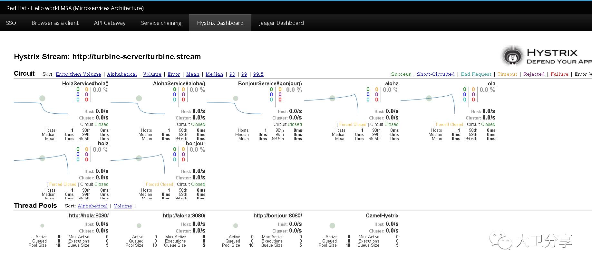
Task: Sort circuits by 99.5 percentile
Action: tap(258, 74)
